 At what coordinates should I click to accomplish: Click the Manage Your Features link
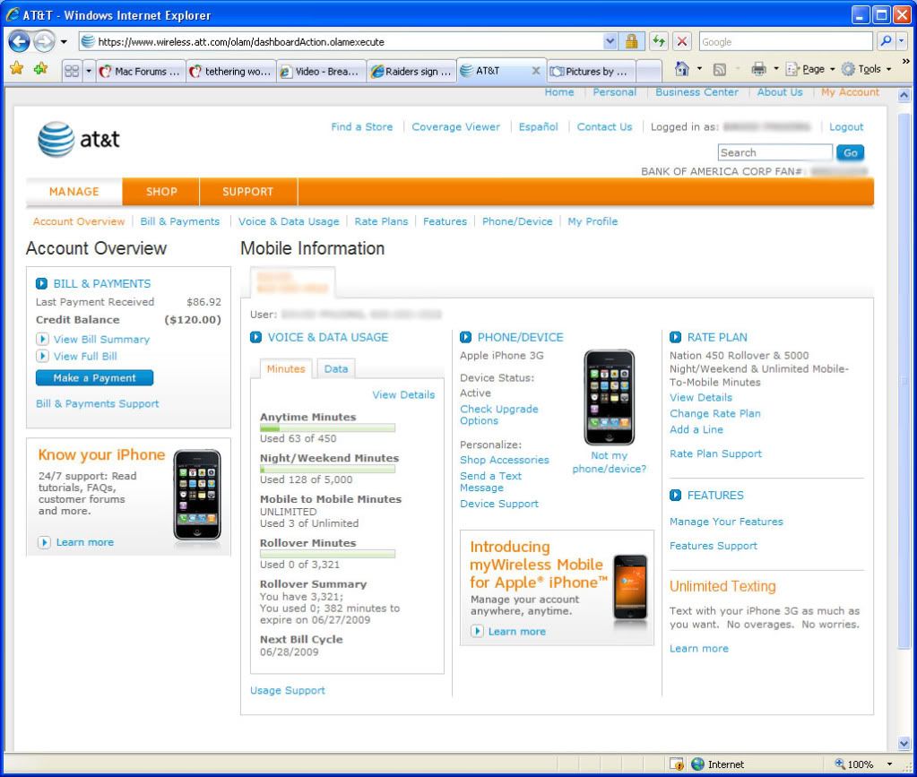point(726,522)
